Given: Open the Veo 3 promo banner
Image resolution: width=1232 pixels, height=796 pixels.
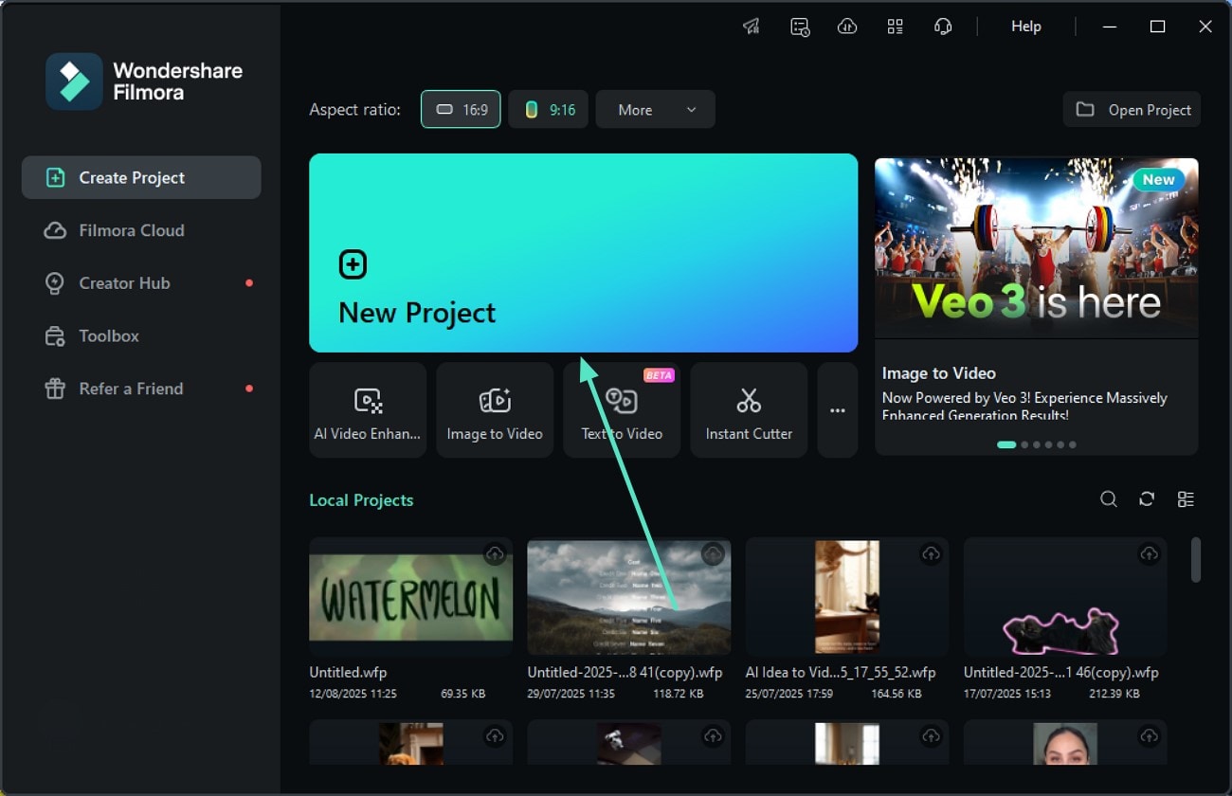Looking at the screenshot, I should [x=1037, y=248].
